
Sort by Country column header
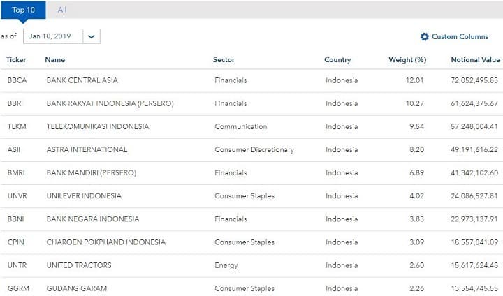coord(337,60)
